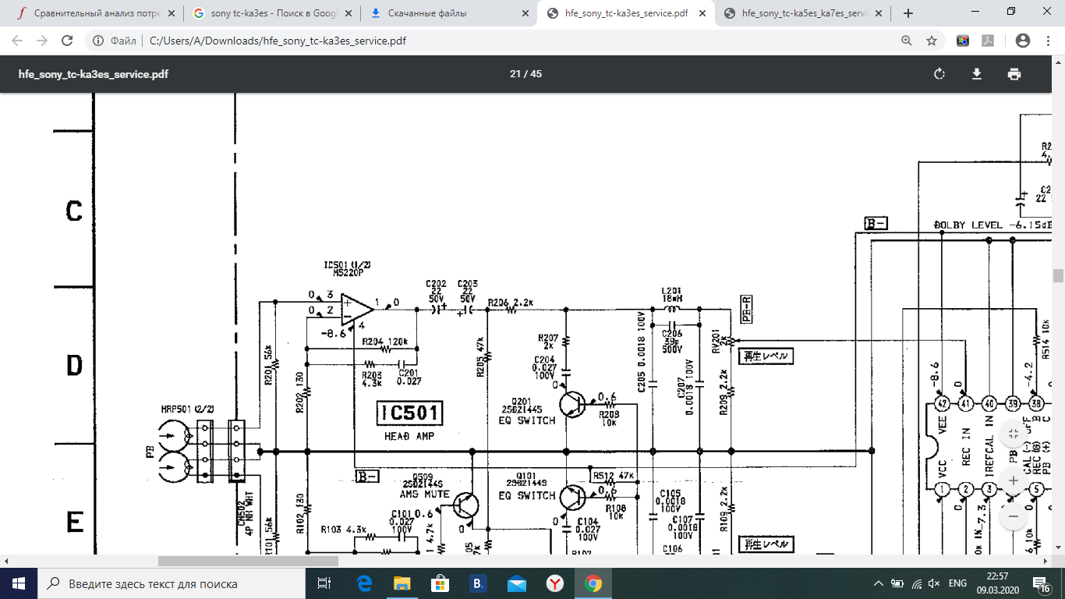The image size is (1065, 599).
Task: Reload the current page
Action: 67,41
